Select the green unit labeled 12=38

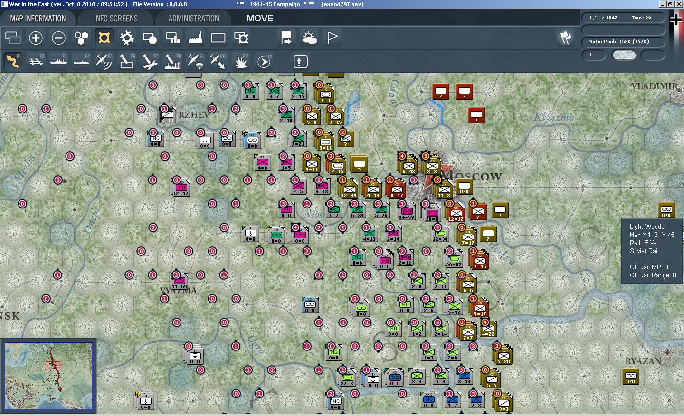coord(440,234)
